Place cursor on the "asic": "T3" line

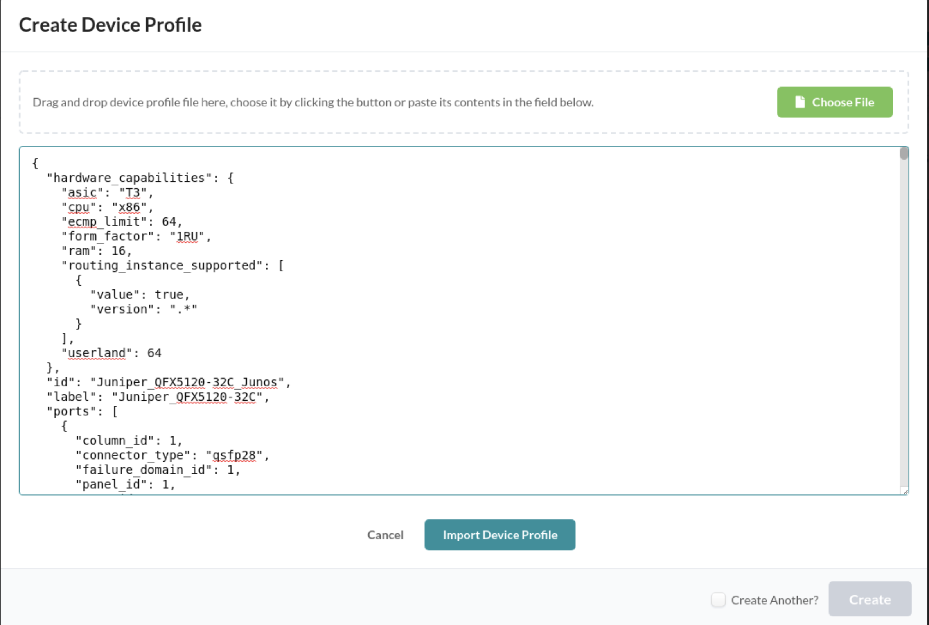[x=107, y=193]
